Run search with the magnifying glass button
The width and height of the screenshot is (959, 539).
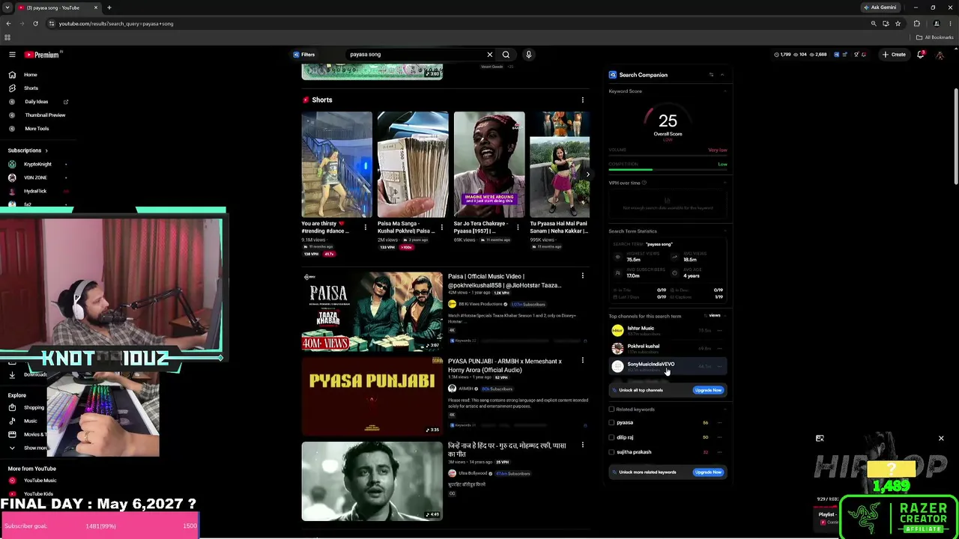pos(506,55)
